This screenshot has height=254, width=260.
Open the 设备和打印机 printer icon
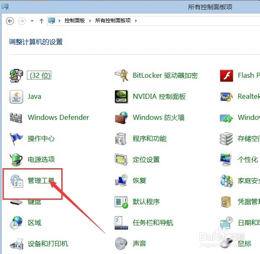tap(16, 244)
